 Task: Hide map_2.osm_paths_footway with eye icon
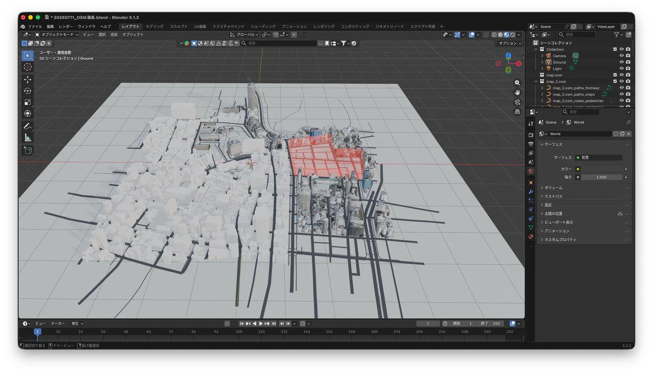[621, 88]
